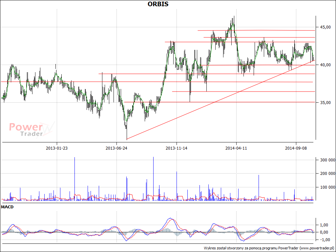Click the 2013-01-23 date label

coord(57,148)
